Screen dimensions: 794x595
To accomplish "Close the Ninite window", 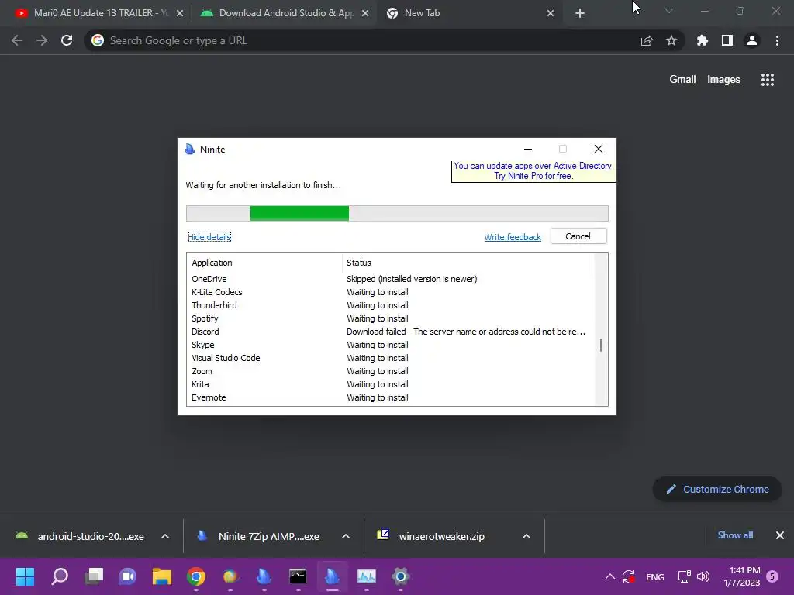I will click(599, 149).
